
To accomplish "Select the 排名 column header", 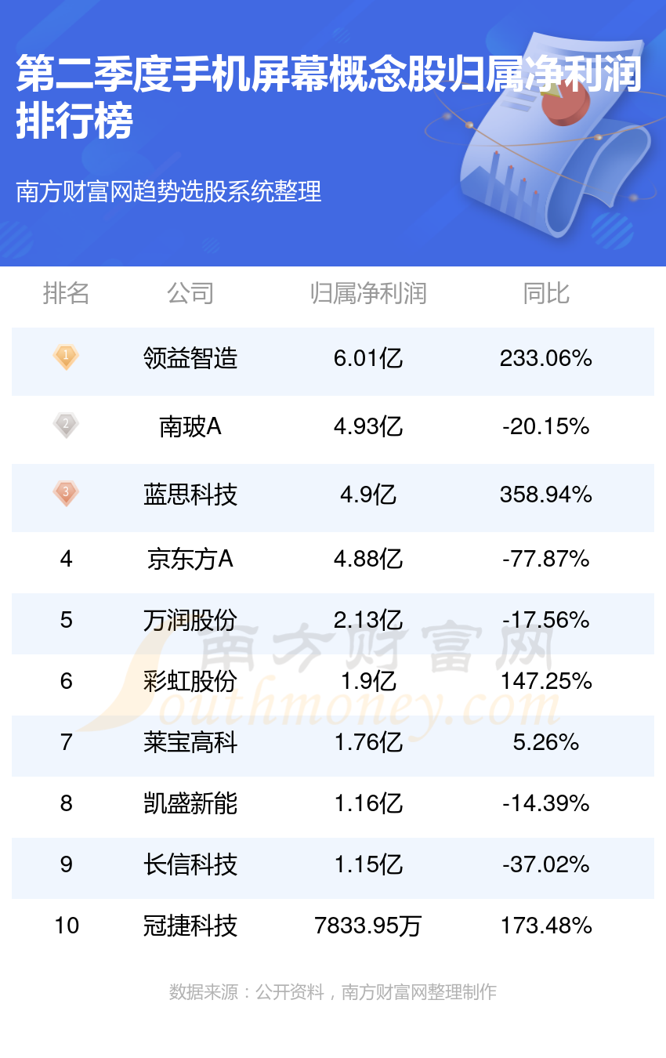I will [x=66, y=294].
